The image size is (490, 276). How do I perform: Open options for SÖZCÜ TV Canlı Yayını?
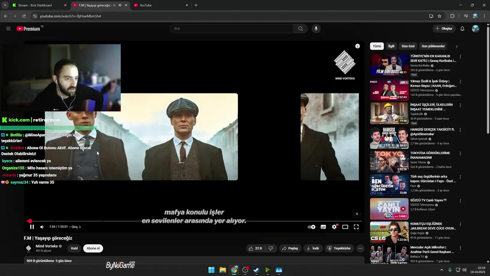point(460,200)
